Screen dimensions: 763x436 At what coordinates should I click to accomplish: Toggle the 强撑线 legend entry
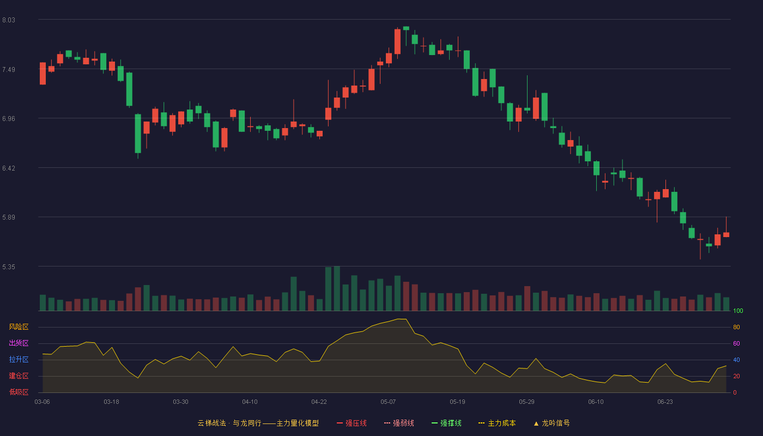tap(446, 423)
